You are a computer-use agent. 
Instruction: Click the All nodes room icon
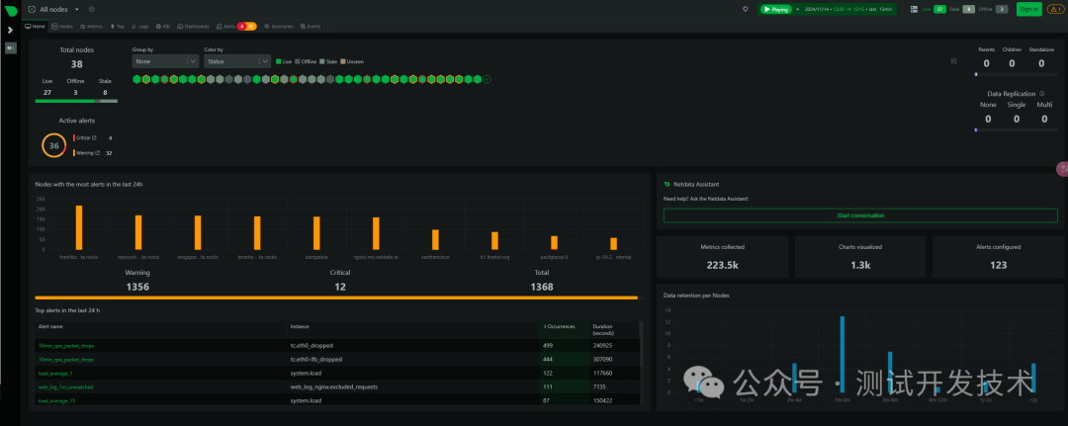coord(32,10)
